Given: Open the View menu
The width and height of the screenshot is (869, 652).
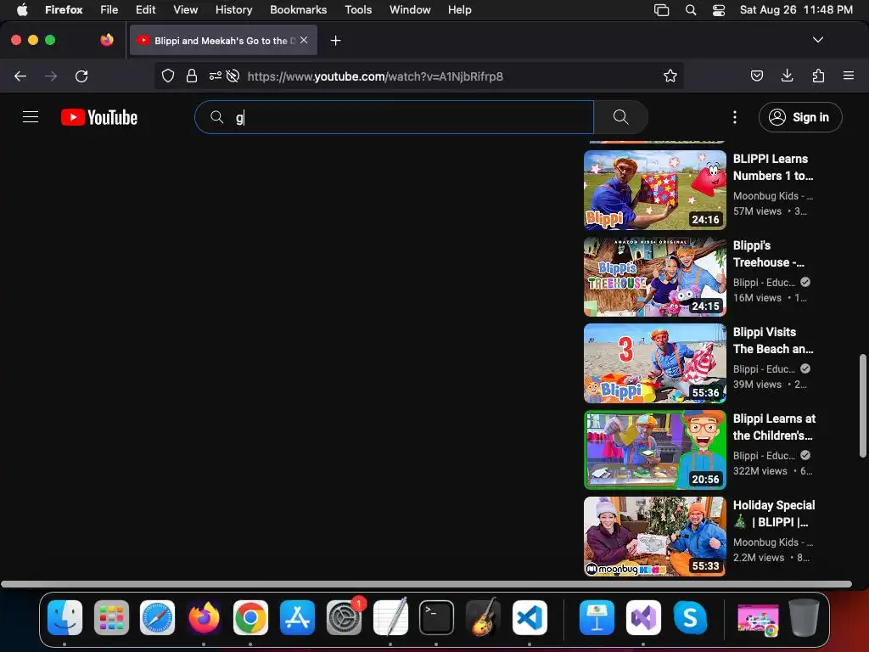Looking at the screenshot, I should click(186, 9).
